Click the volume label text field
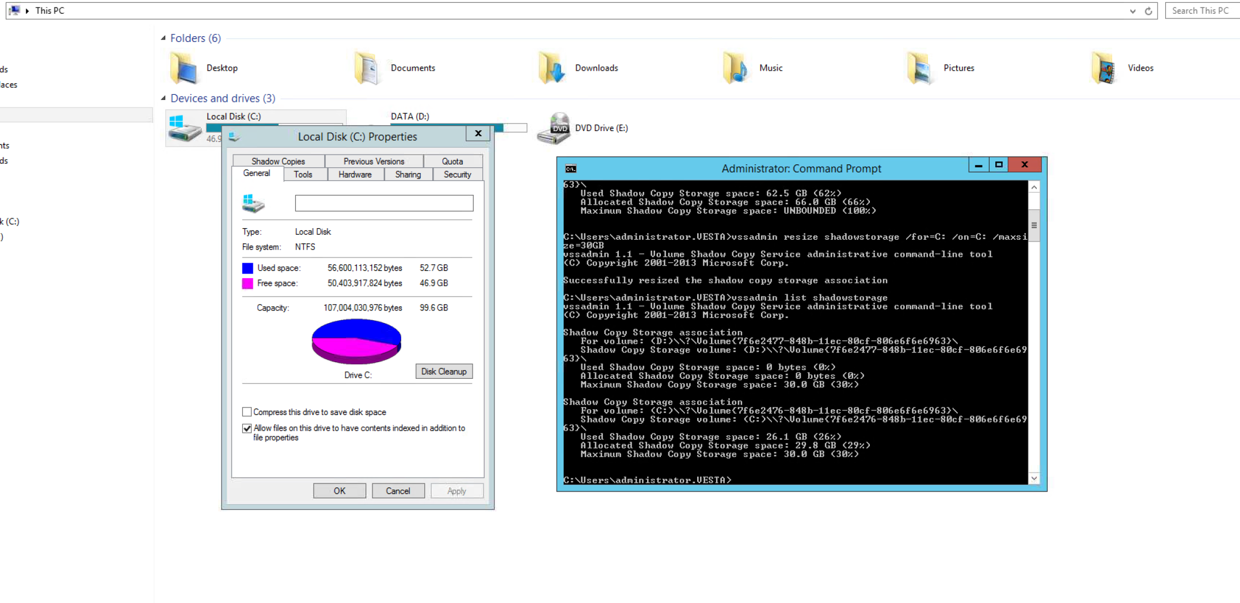The height and width of the screenshot is (603, 1240). click(x=384, y=203)
